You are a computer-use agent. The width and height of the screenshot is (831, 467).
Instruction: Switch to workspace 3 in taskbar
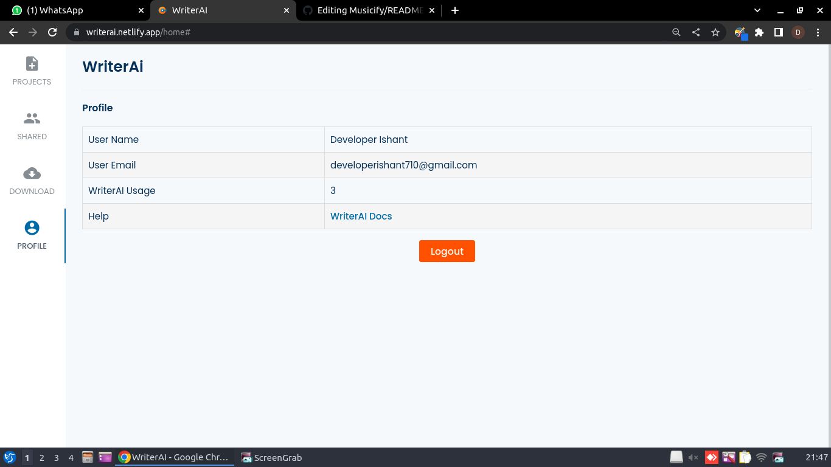tap(57, 458)
